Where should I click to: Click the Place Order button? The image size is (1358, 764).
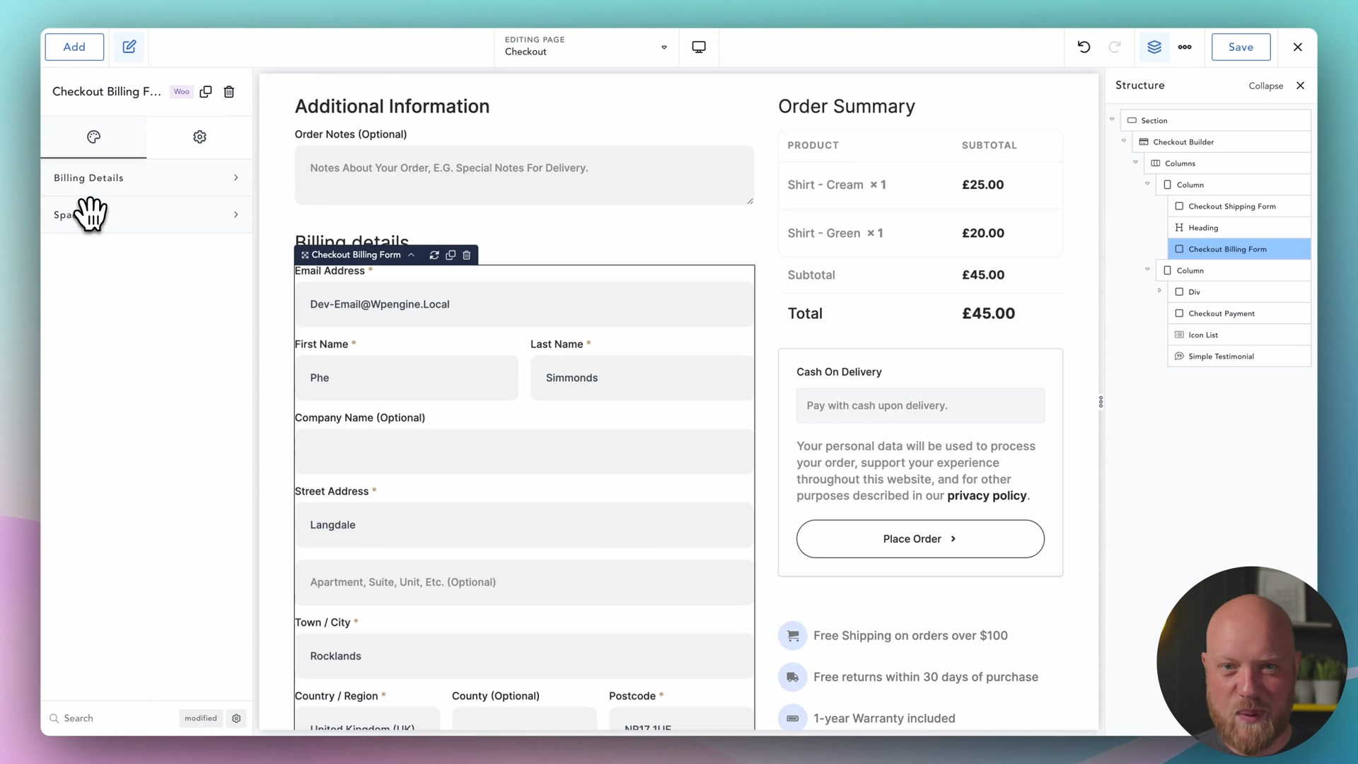(x=920, y=539)
